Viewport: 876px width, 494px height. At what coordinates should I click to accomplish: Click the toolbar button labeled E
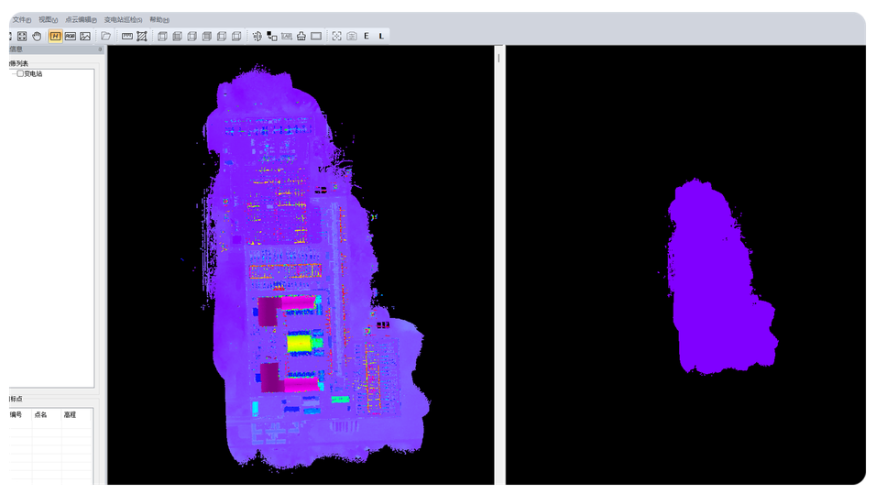click(367, 36)
